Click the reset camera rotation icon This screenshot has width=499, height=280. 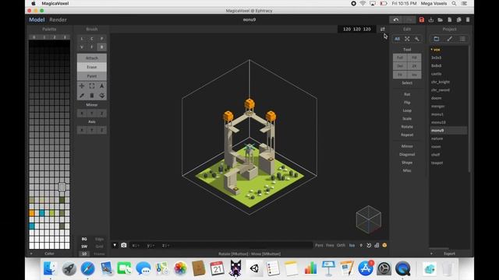(x=369, y=245)
